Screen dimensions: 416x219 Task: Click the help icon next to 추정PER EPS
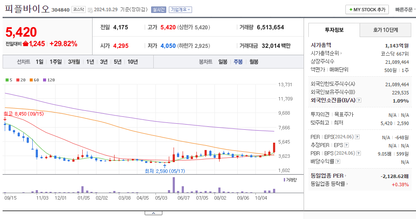click(347, 145)
